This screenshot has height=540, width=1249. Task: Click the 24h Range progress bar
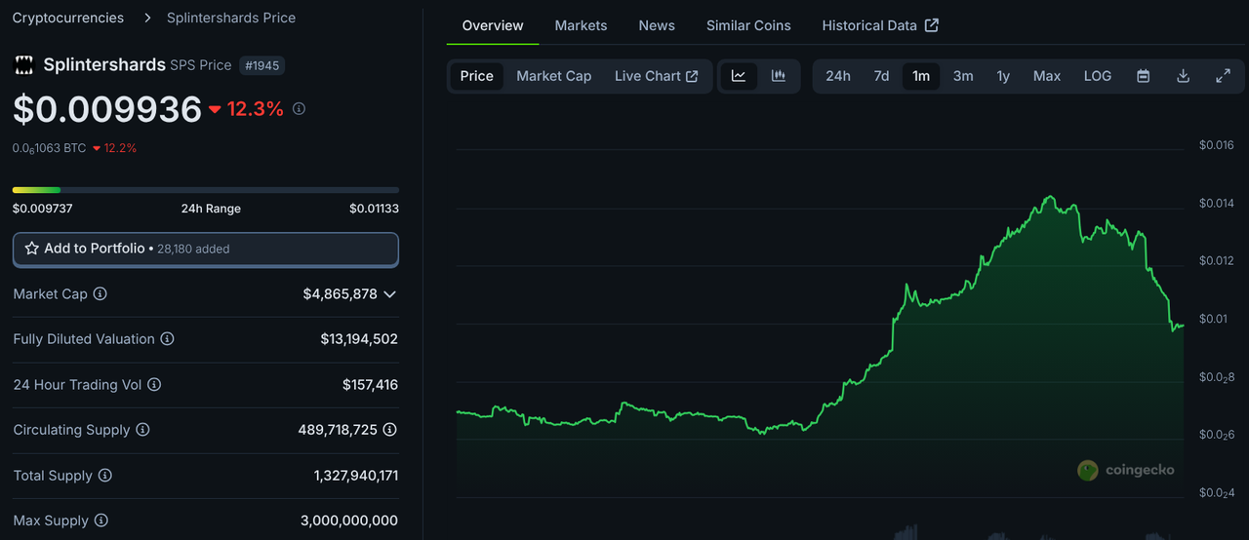pyautogui.click(x=206, y=190)
